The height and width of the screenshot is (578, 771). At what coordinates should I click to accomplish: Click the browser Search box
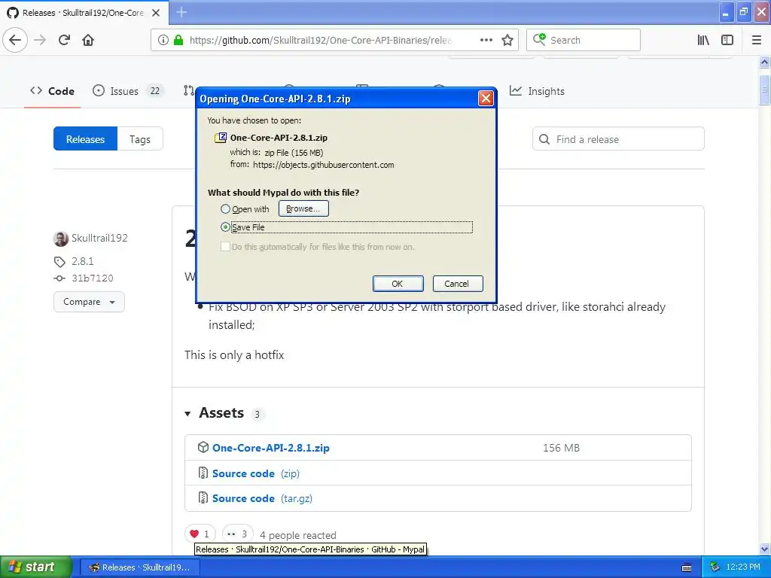(x=584, y=40)
